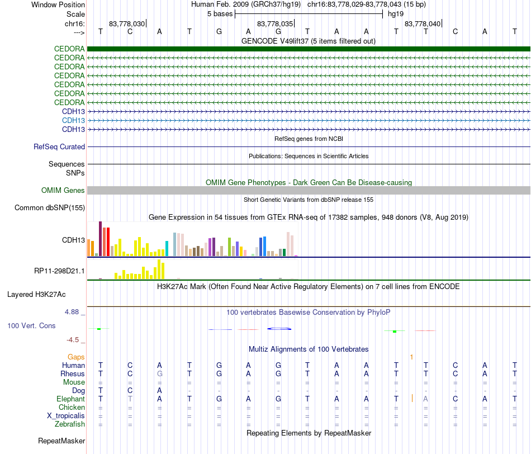This screenshot has width=531, height=454.
Task: Click the Human alignment row label
Action: 73,365
